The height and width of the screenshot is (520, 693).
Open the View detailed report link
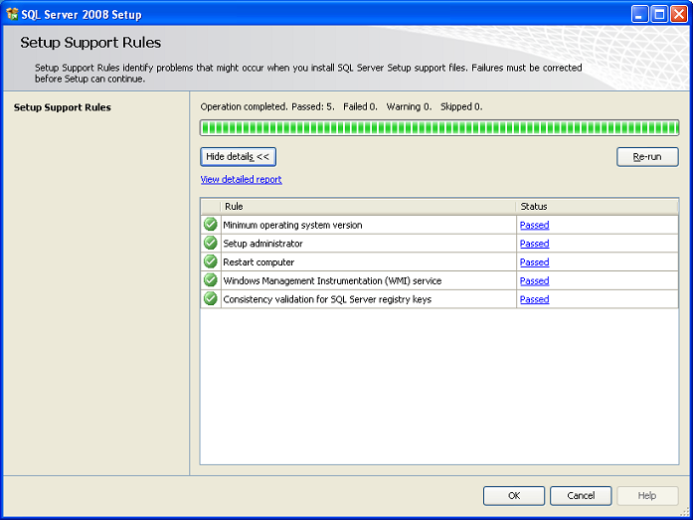point(241,180)
